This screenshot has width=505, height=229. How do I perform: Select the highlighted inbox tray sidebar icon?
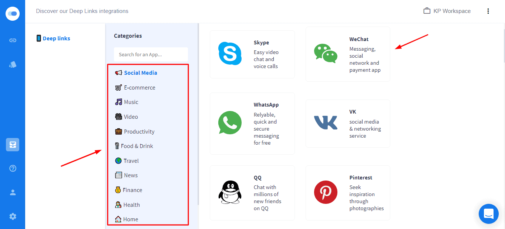tap(13, 145)
